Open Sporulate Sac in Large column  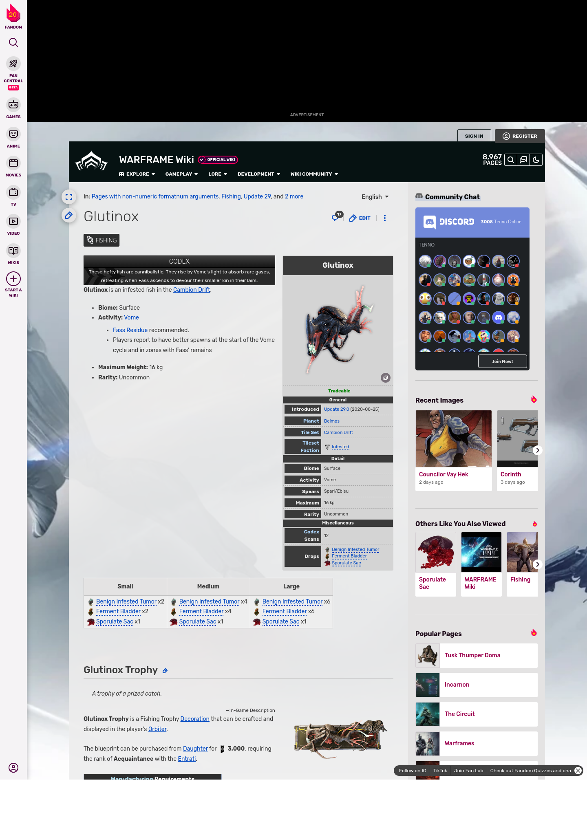(x=281, y=621)
